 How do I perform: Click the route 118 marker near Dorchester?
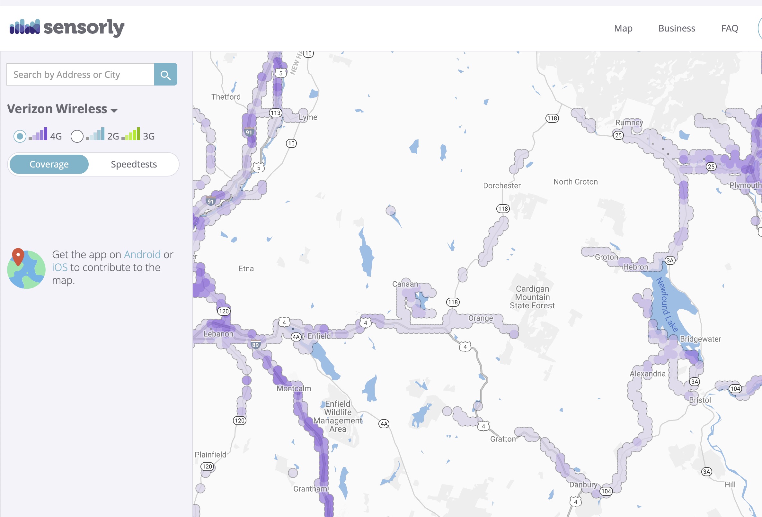tap(503, 208)
